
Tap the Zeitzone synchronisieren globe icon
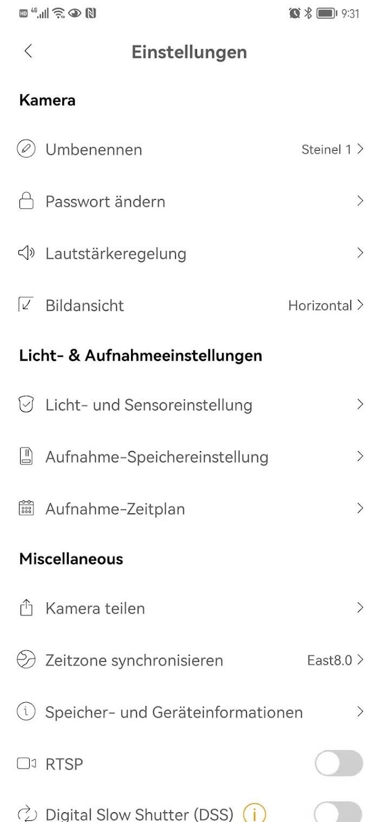tap(26, 660)
